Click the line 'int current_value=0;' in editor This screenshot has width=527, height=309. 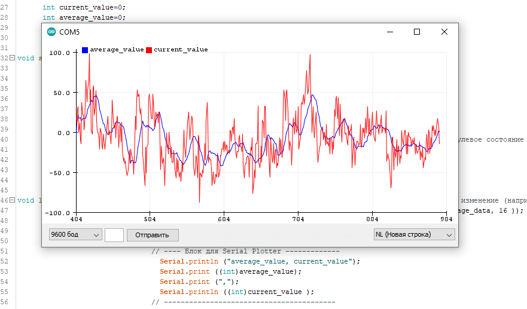(x=84, y=7)
